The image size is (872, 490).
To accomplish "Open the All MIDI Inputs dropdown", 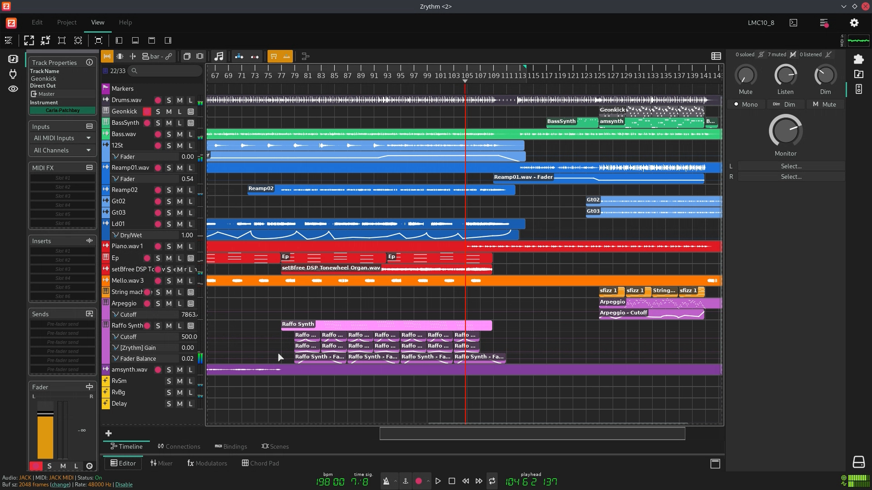I will pyautogui.click(x=62, y=138).
